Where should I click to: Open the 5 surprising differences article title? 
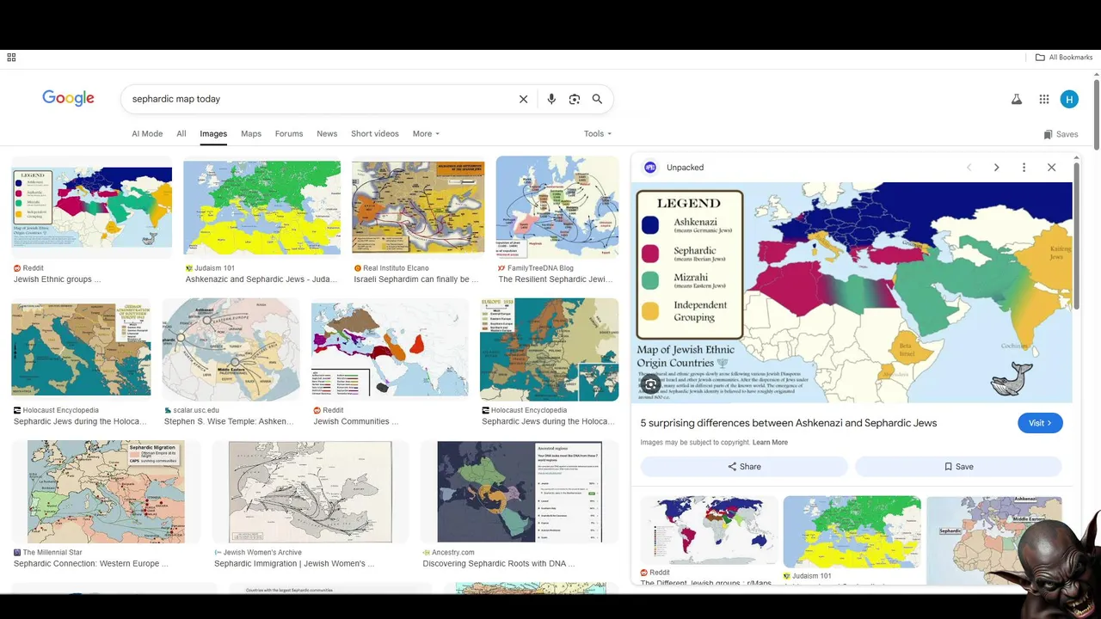789,423
